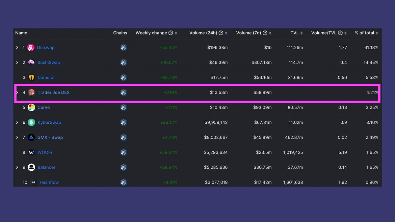Expand the Trader Joe DEX row chevron

pos(17,92)
